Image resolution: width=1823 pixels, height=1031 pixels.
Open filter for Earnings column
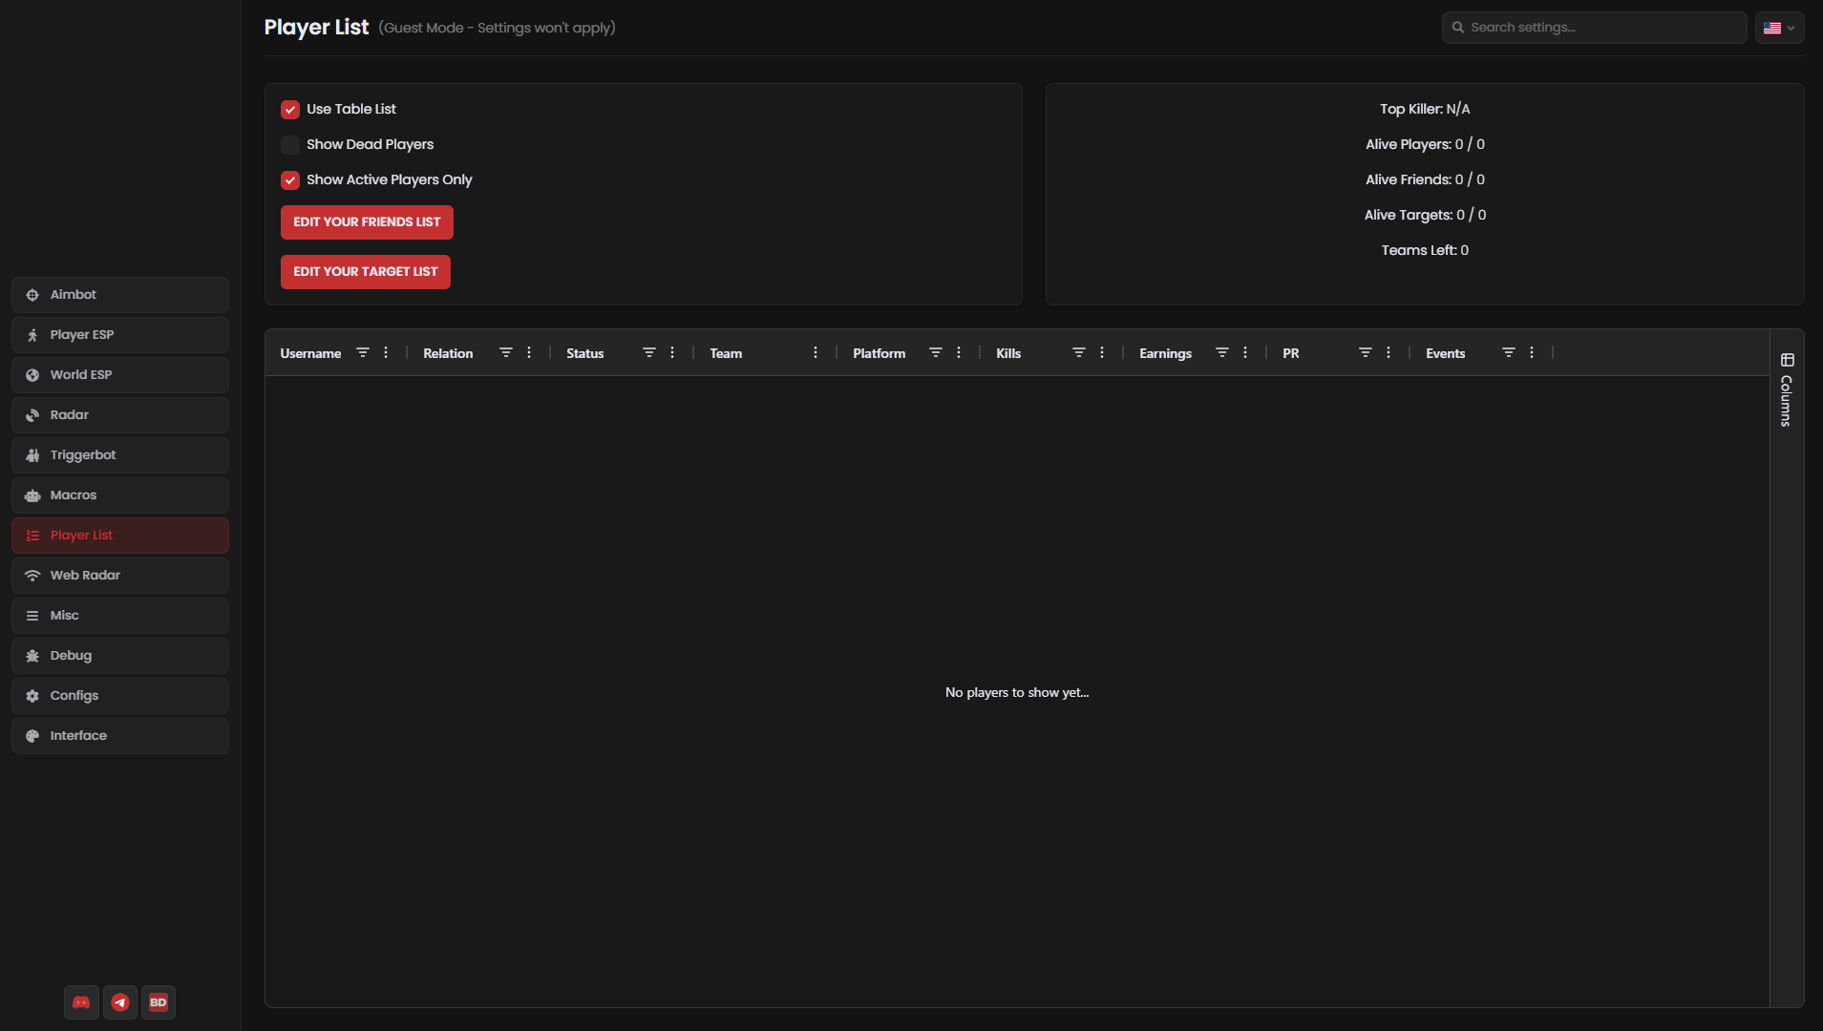coord(1222,353)
